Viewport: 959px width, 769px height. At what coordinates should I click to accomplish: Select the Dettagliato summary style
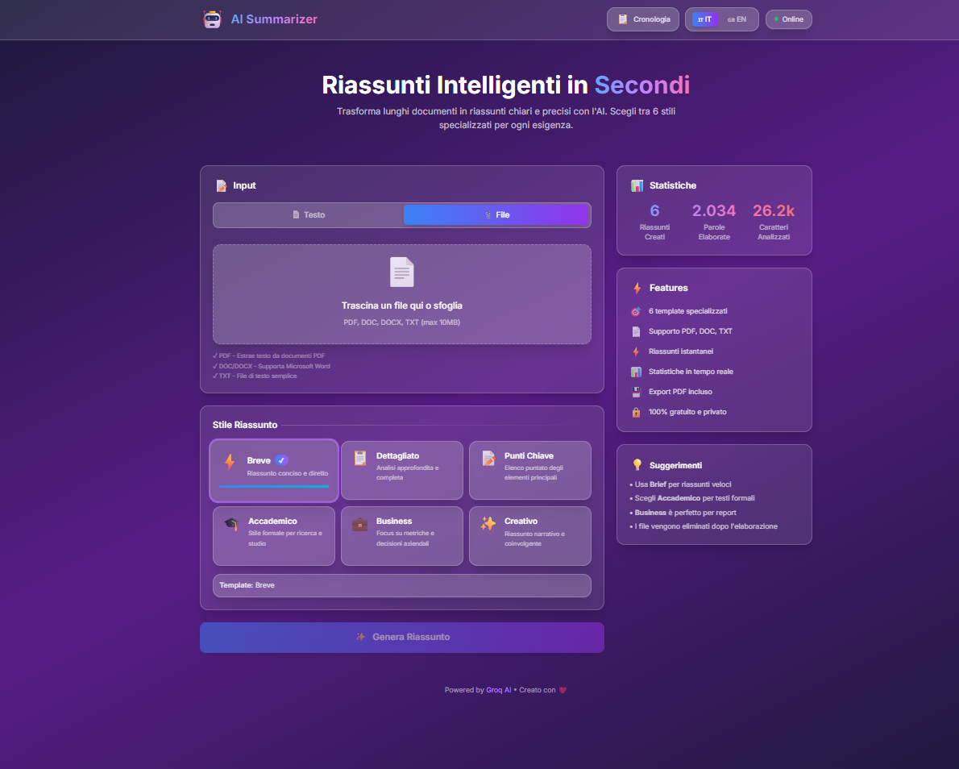coord(401,470)
